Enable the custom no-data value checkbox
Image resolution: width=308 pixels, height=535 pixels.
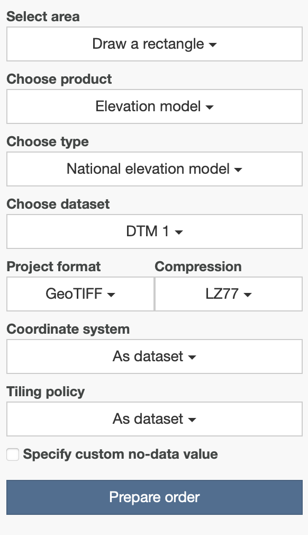12,454
